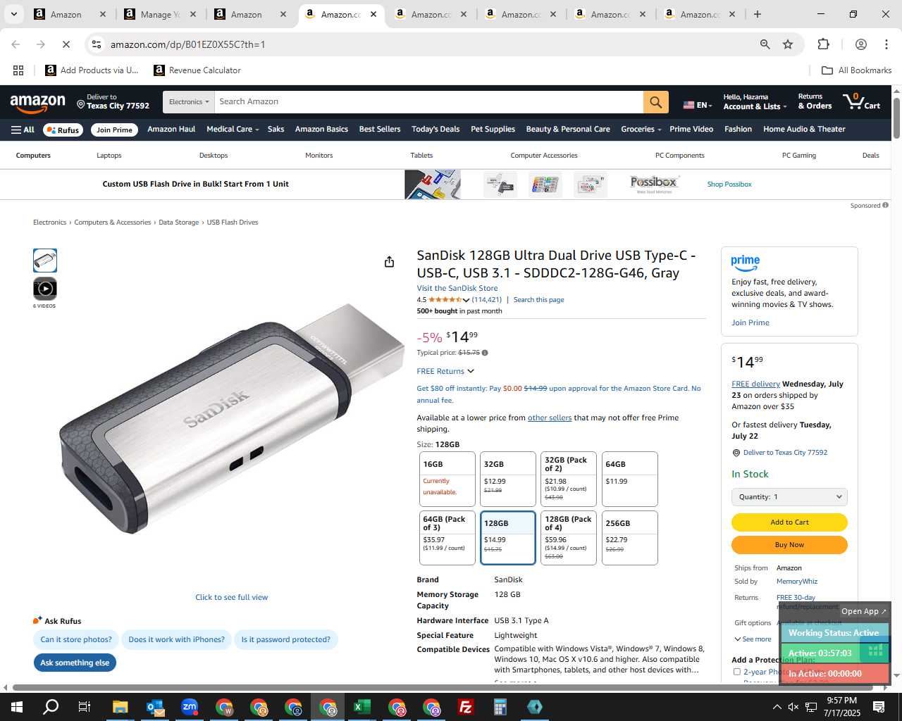Screen dimensions: 902x721
Task: Go to Today's Deals
Action: click(435, 130)
